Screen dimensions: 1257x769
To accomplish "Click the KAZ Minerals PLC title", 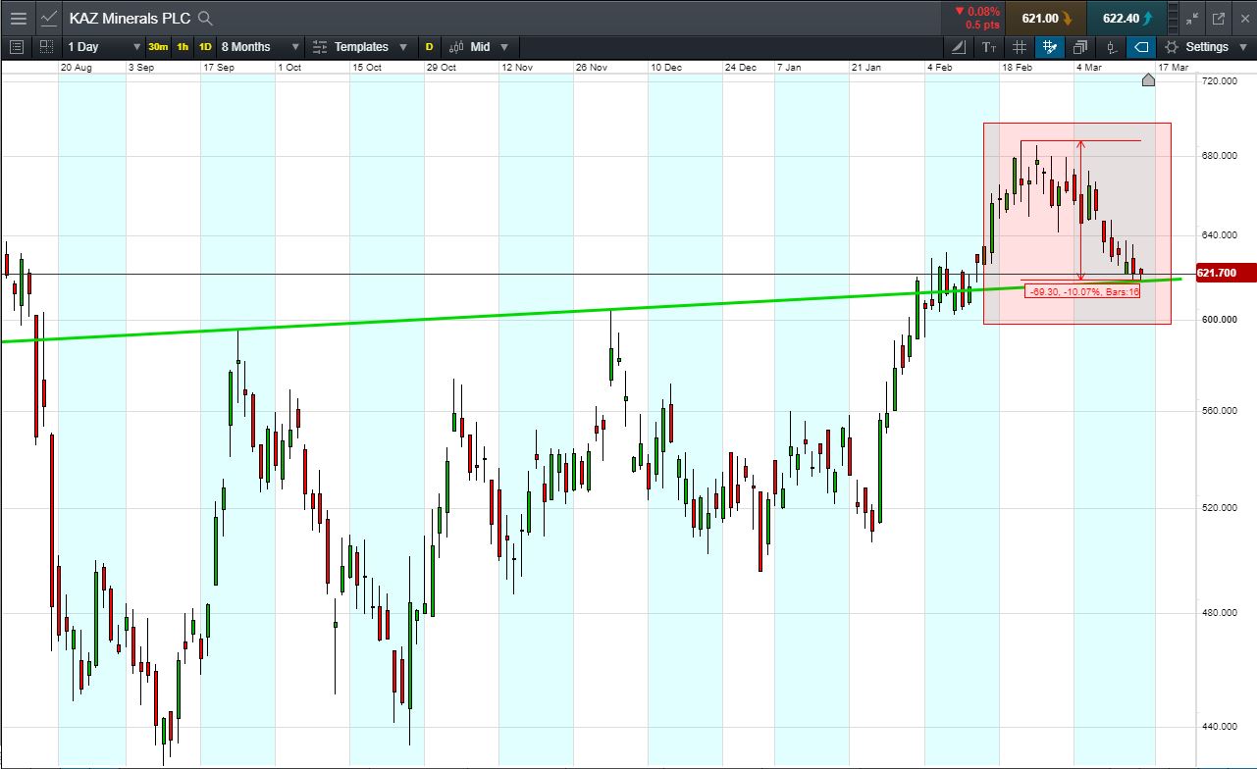I will point(130,18).
